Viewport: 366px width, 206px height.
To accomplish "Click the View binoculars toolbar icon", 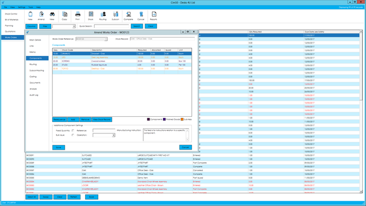I will click(x=52, y=15).
